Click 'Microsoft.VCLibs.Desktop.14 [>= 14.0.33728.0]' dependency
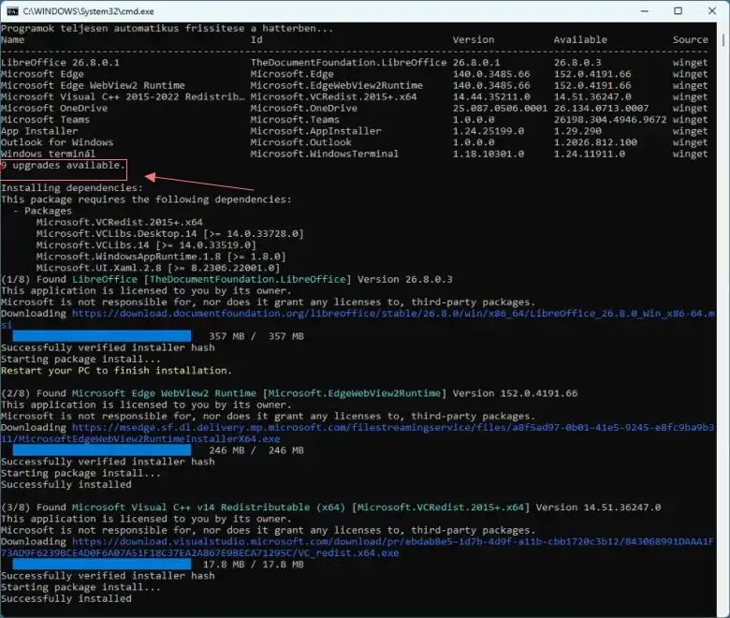This screenshot has height=618, width=730. pos(170,234)
